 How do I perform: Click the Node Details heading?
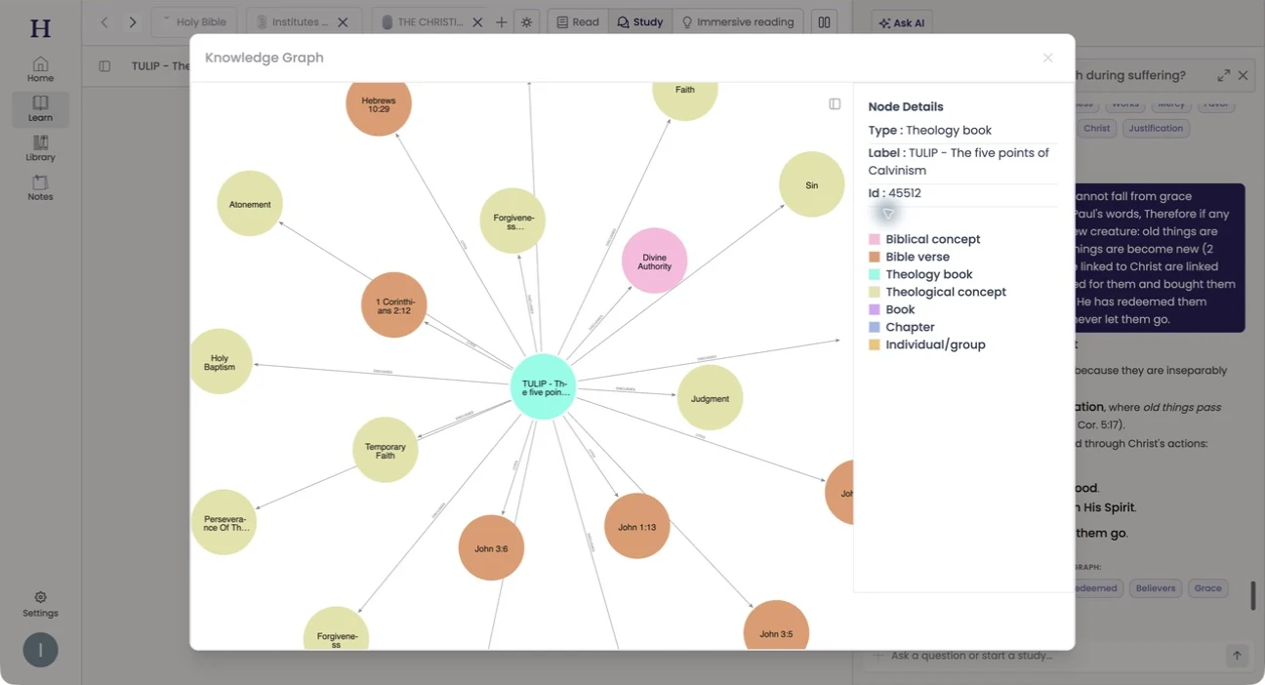tap(906, 106)
